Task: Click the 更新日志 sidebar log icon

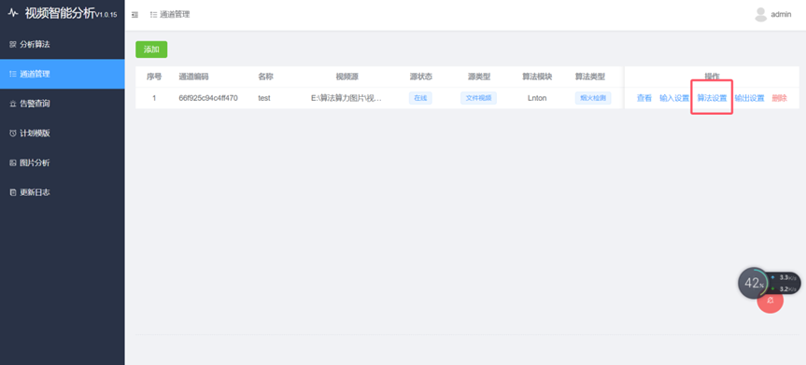Action: click(13, 193)
